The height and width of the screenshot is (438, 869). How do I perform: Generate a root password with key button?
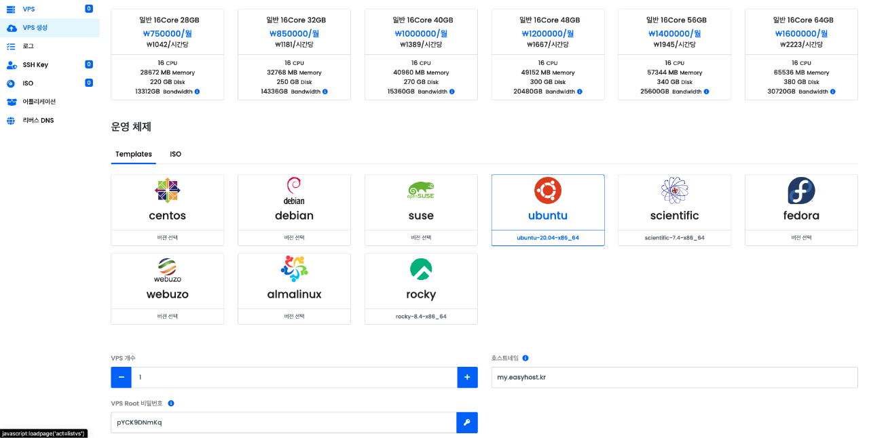pyautogui.click(x=467, y=422)
